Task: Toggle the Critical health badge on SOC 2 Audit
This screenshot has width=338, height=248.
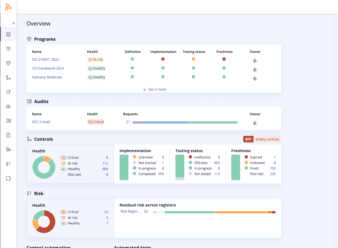Action: [x=96, y=122]
